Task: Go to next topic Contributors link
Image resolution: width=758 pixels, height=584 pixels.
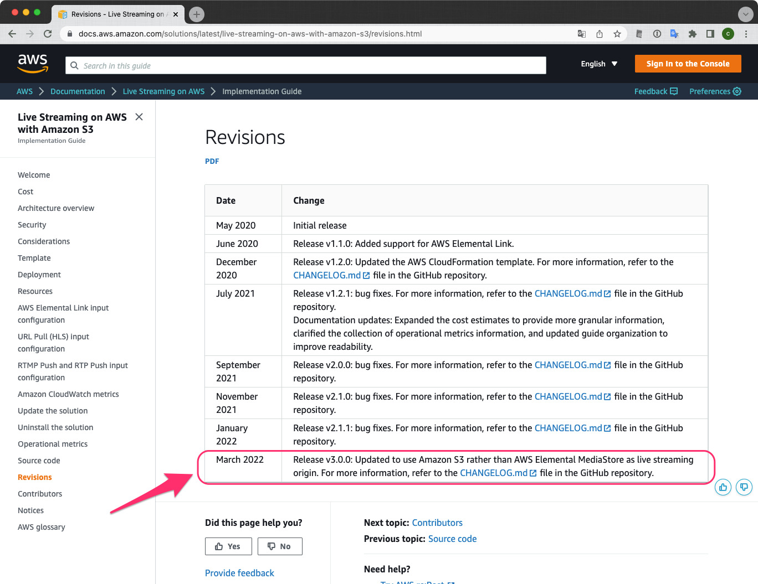Action: [437, 523]
